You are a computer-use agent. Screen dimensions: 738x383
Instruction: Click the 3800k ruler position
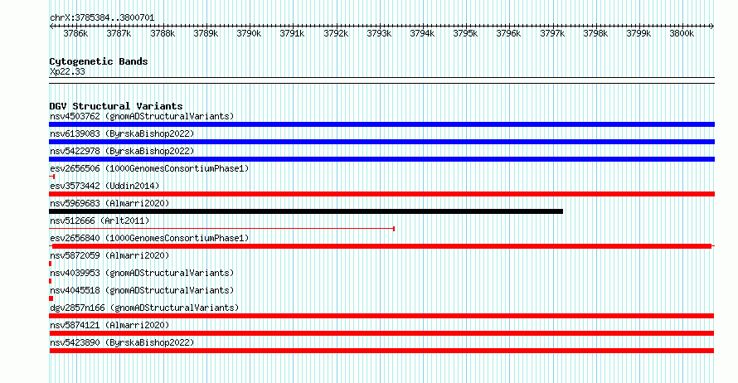point(682,33)
